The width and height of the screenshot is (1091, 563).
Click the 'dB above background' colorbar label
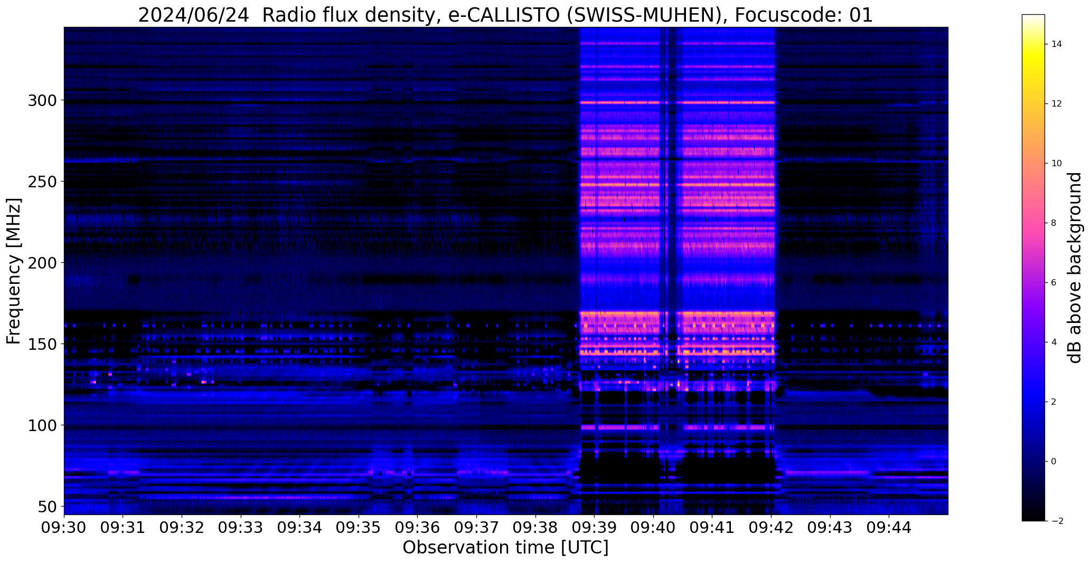[x=1075, y=268]
